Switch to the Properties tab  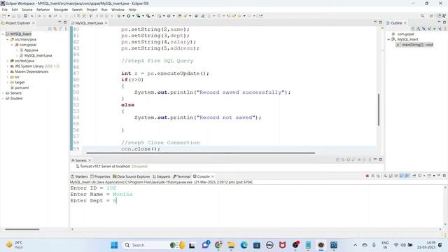coord(100,176)
